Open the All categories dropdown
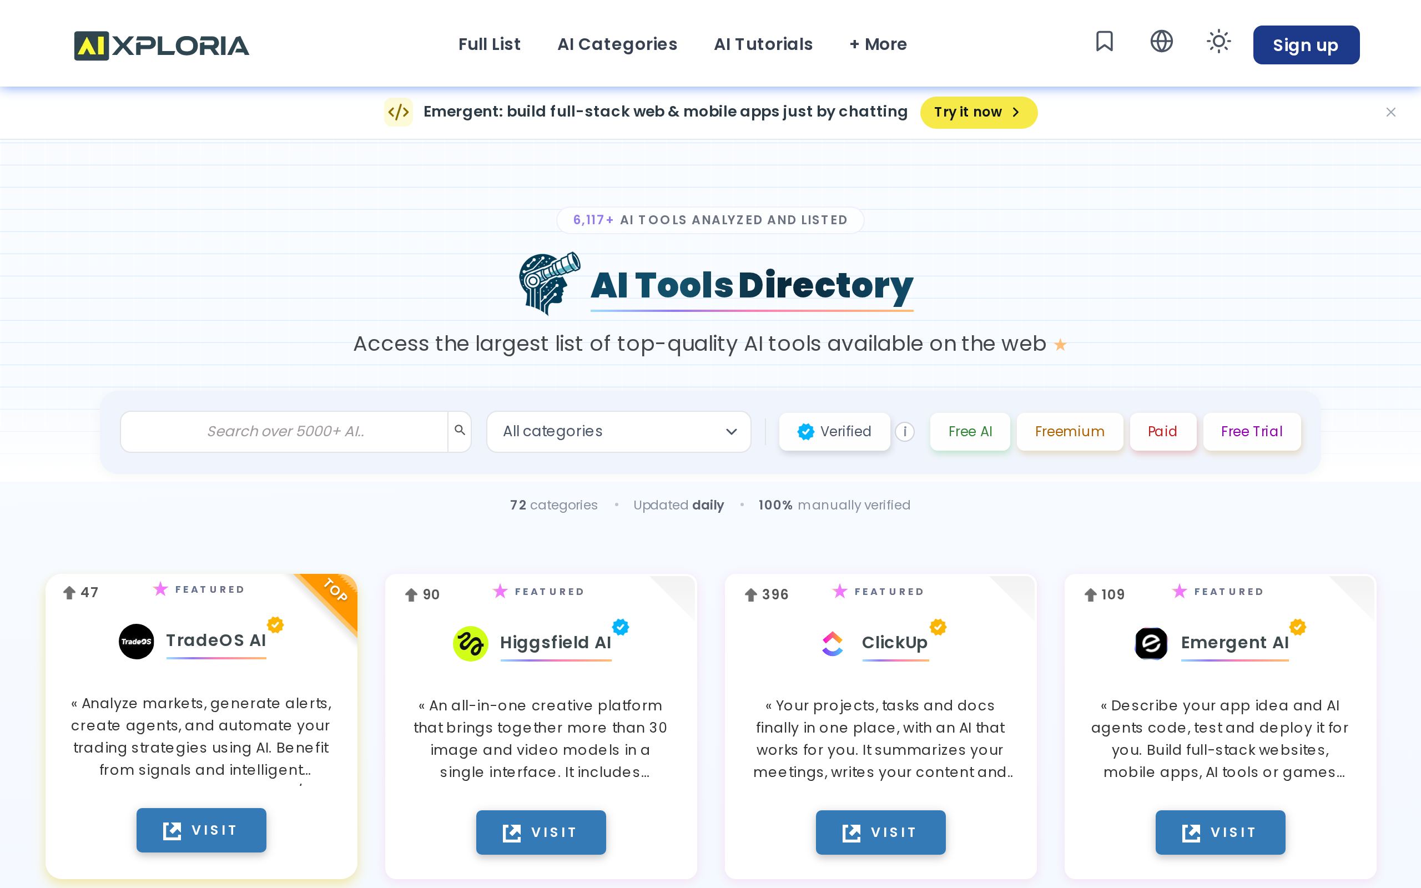Image resolution: width=1421 pixels, height=888 pixels. tap(618, 432)
